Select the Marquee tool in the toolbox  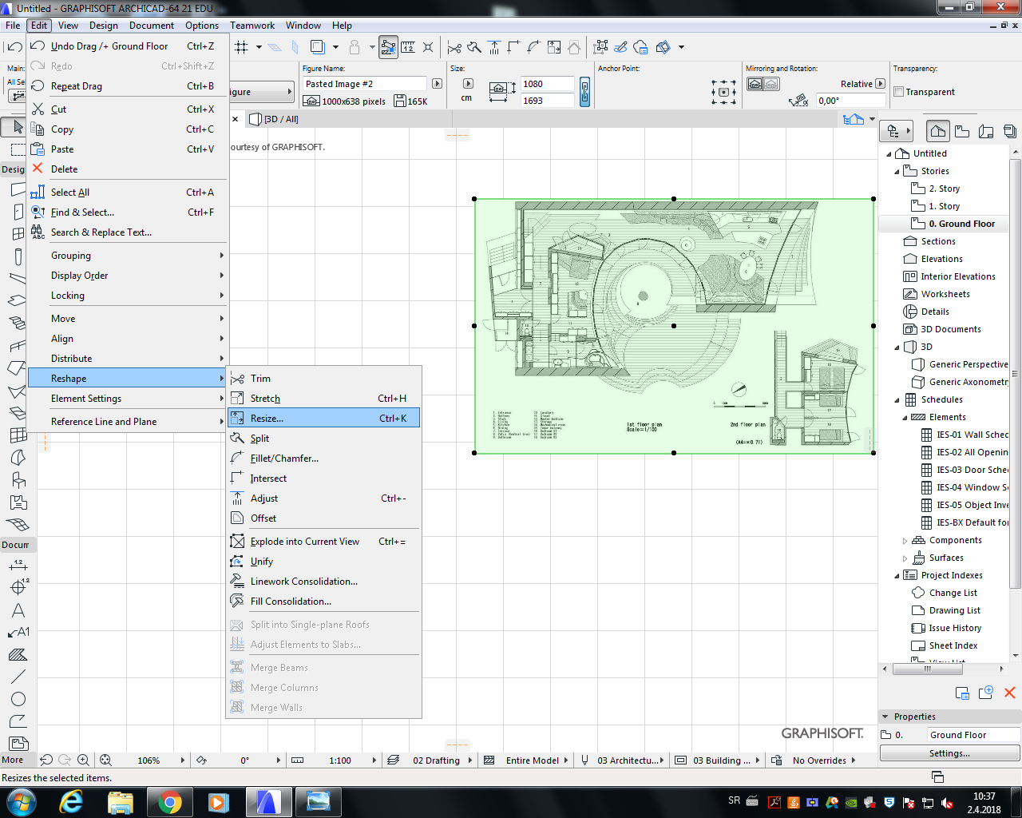(16, 149)
